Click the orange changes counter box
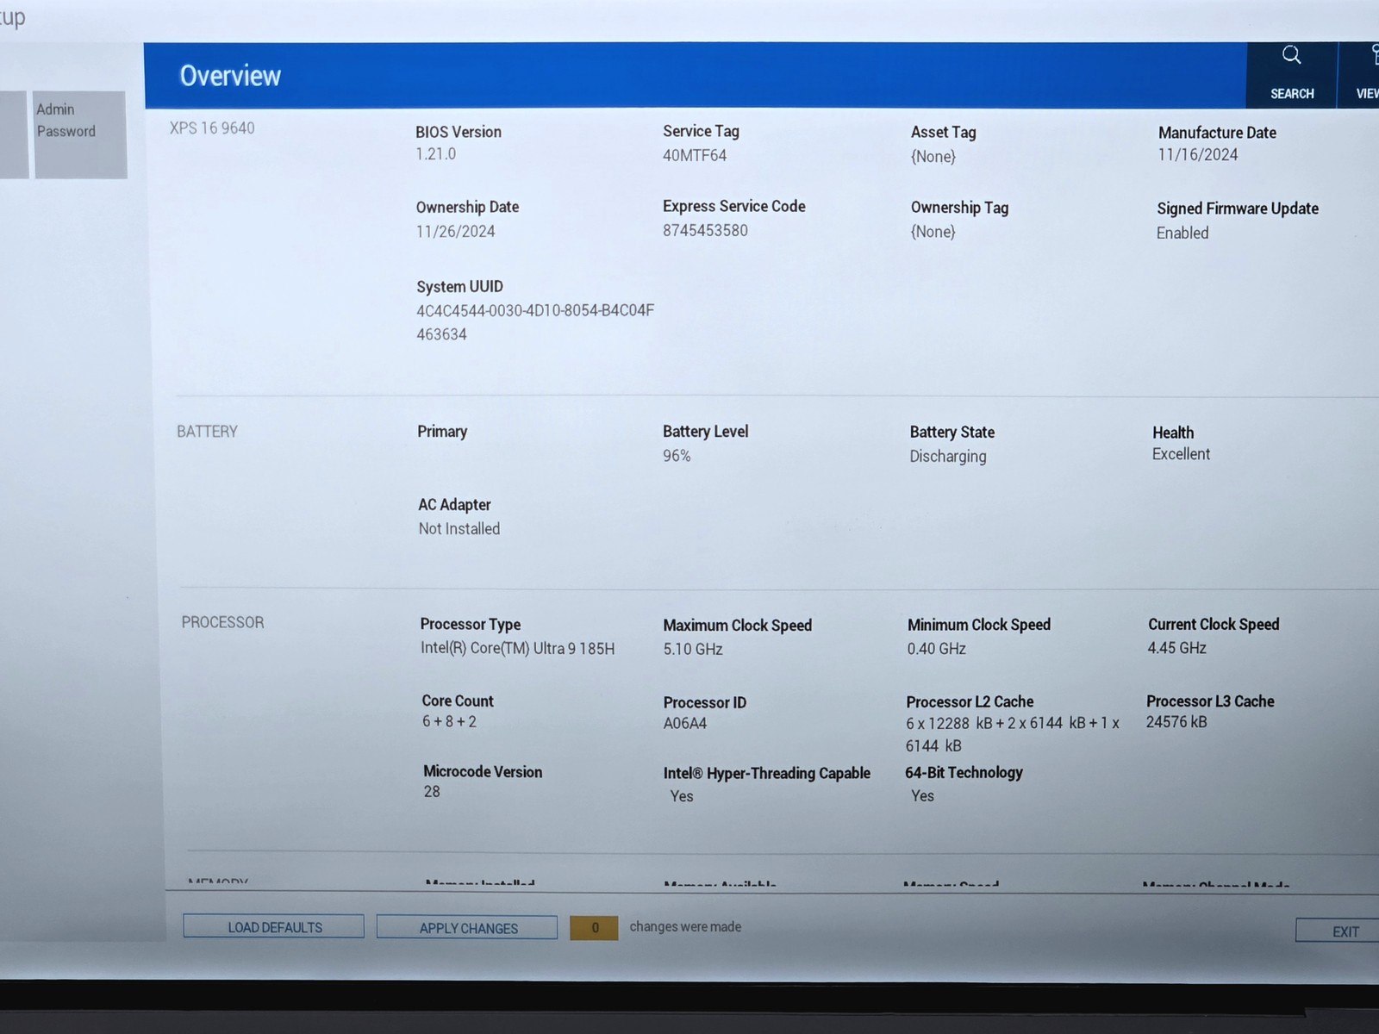This screenshot has width=1379, height=1034. [x=594, y=928]
